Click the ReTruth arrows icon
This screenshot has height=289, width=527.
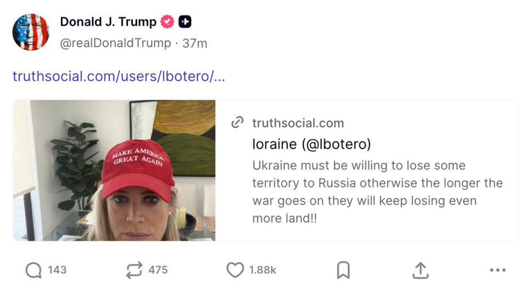pyautogui.click(x=134, y=270)
